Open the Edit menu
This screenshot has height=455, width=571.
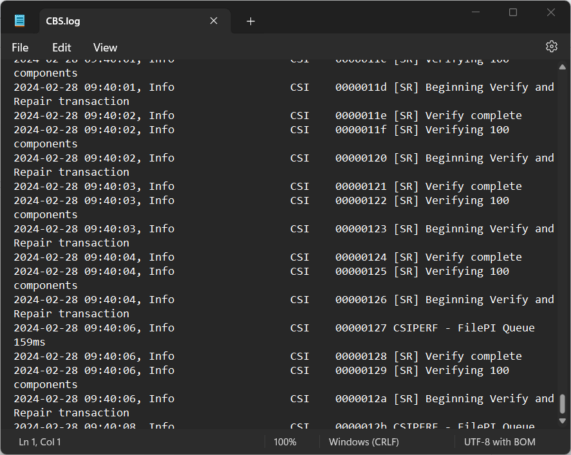pos(62,48)
